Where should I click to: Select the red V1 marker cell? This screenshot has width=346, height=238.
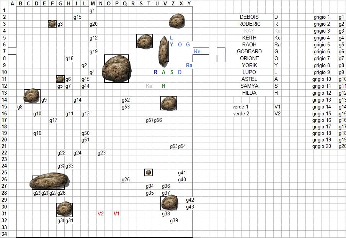click(117, 213)
